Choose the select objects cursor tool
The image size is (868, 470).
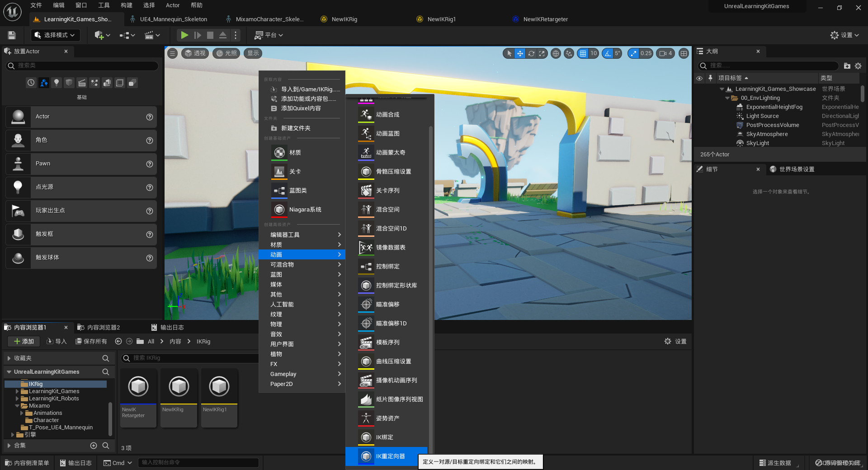click(x=509, y=53)
